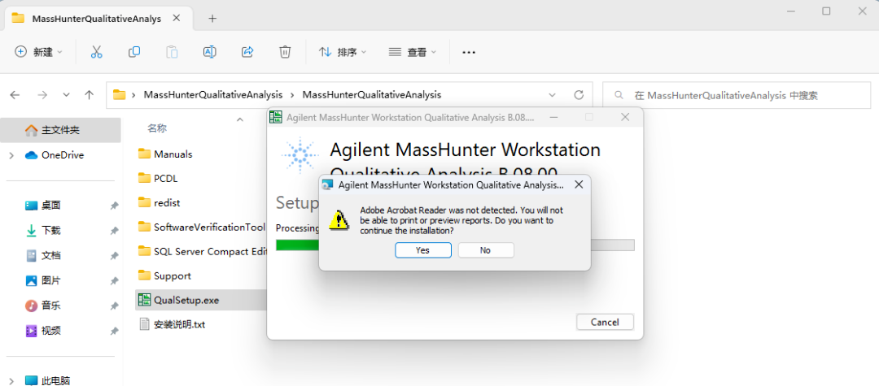879x386 pixels.
Task: Click Yes to continue the installation
Action: 422,250
